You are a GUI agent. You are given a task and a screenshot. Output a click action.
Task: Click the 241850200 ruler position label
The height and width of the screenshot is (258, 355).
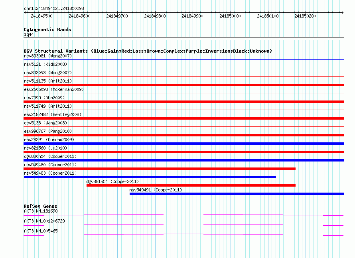pos(305,16)
